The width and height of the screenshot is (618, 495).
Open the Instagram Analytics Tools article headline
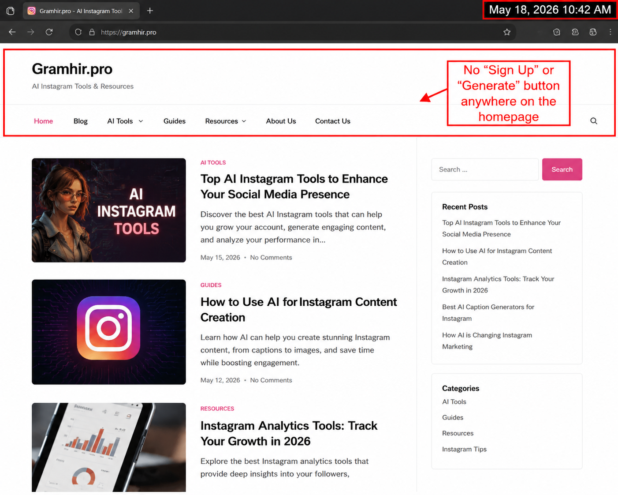pos(289,433)
